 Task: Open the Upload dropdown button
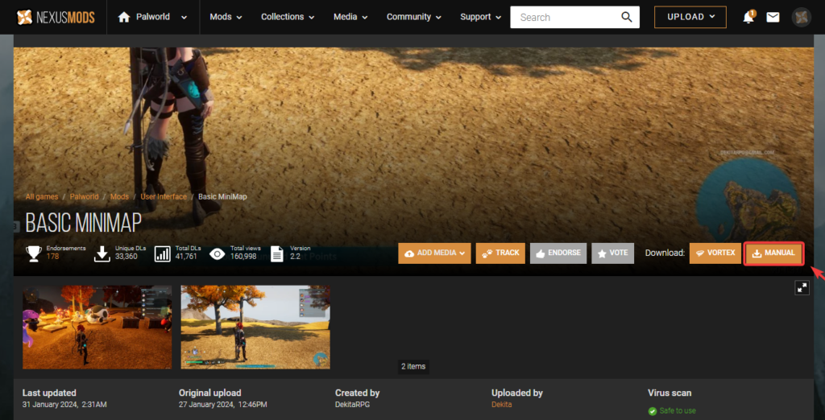coord(690,17)
